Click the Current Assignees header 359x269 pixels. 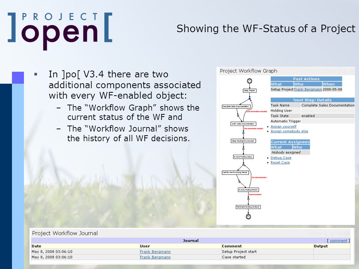click(290, 142)
